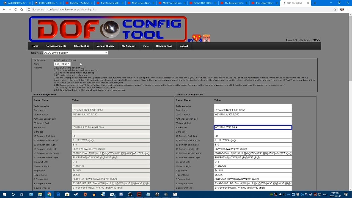Open the browser home page icon
Viewport: 352px width, 198px height.
22,9
